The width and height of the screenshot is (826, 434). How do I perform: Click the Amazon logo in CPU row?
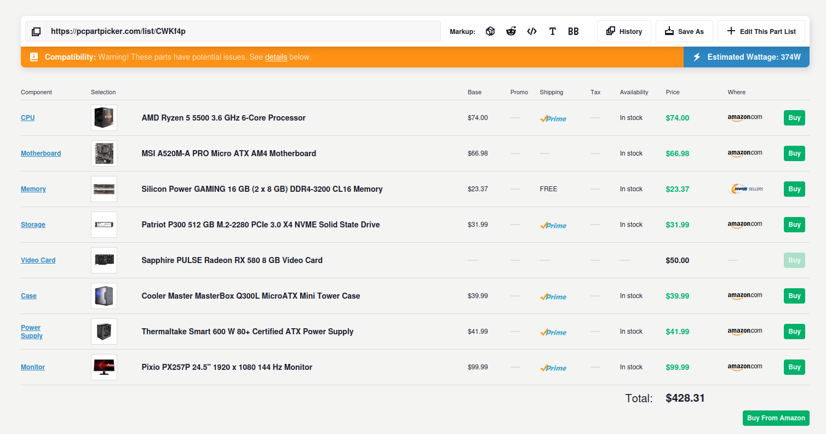pyautogui.click(x=745, y=118)
